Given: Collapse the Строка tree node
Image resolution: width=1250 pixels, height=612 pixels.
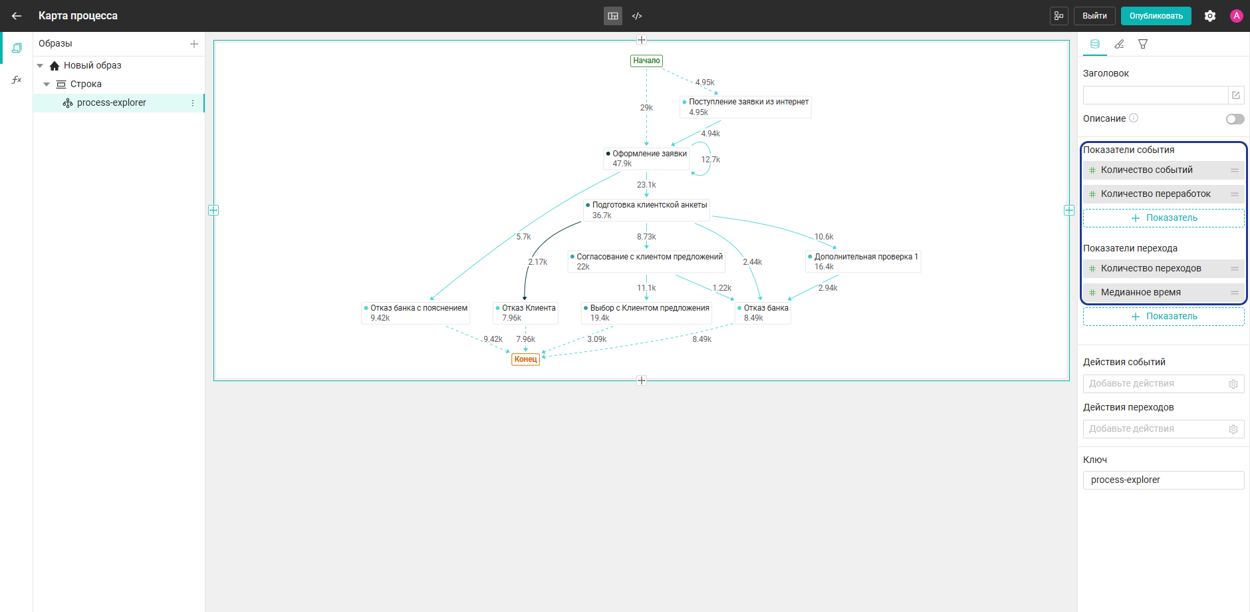Looking at the screenshot, I should pos(47,84).
